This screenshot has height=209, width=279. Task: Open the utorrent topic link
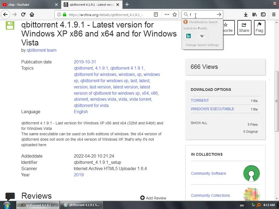[x=81, y=99]
